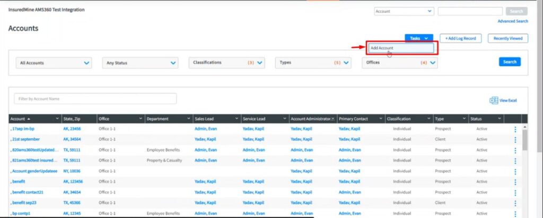543x218 pixels.
Task: Open the Advanced Search link
Action: point(512,21)
